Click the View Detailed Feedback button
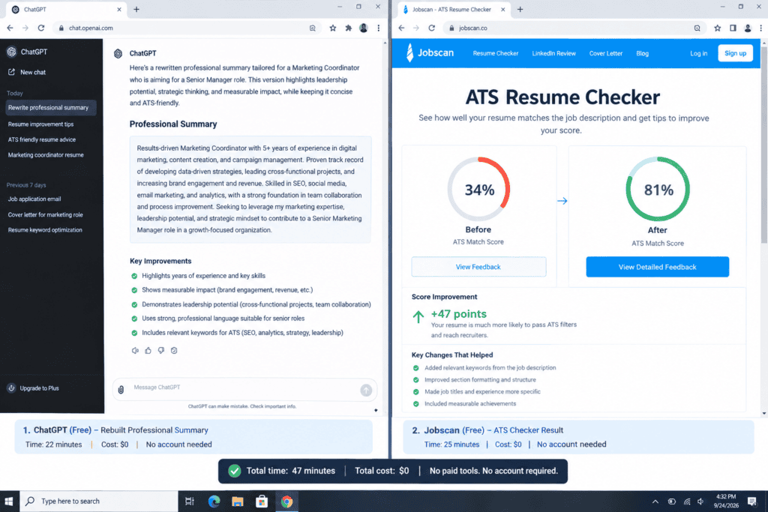This screenshot has width=768, height=512. click(x=657, y=267)
